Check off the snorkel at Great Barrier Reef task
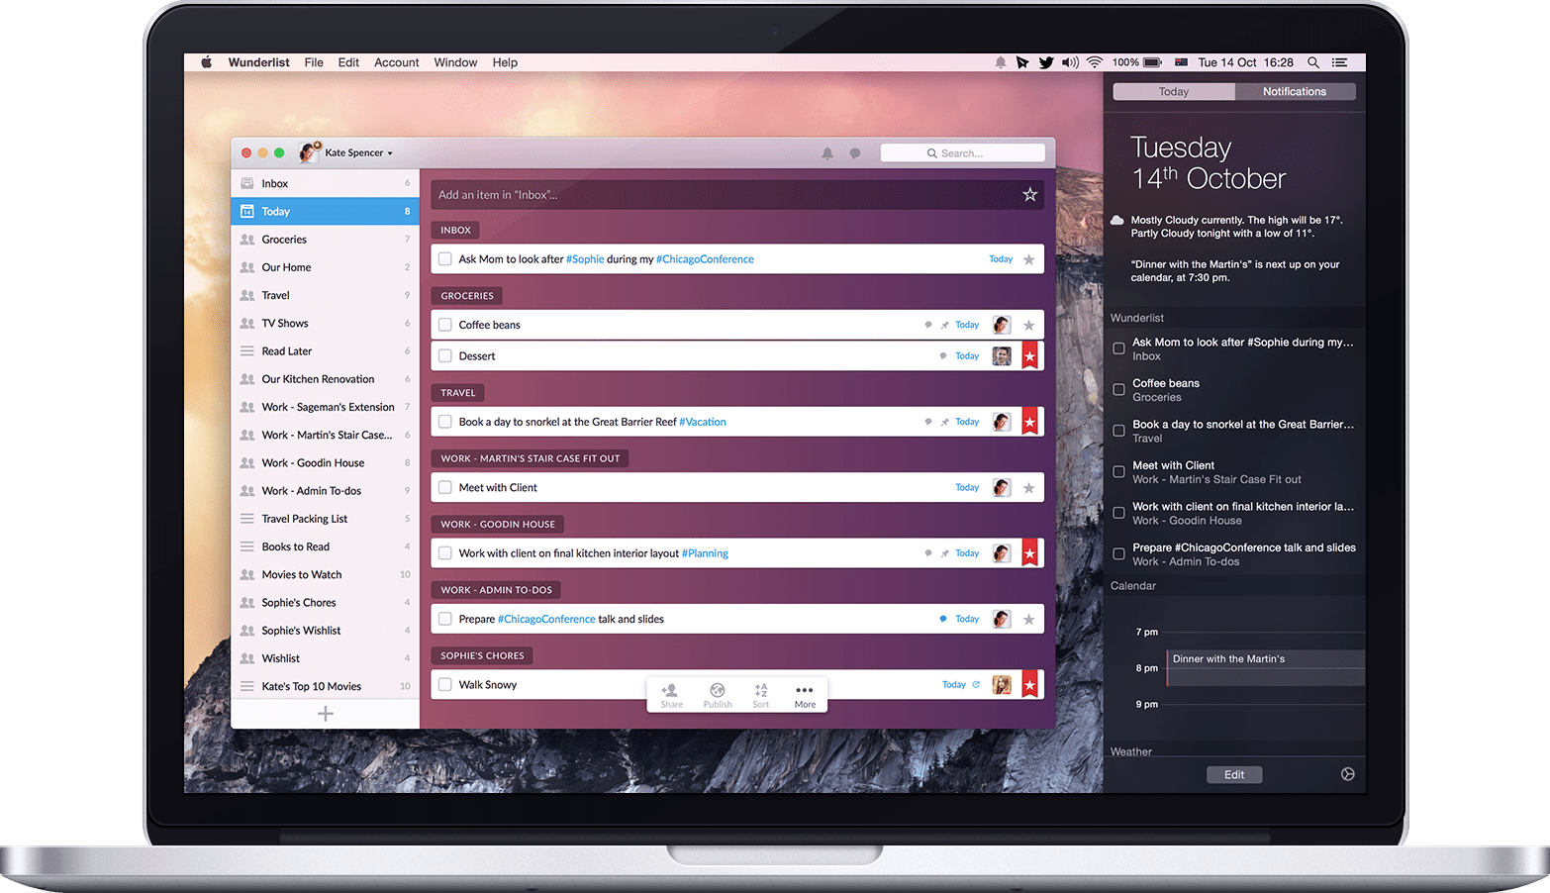 445,422
